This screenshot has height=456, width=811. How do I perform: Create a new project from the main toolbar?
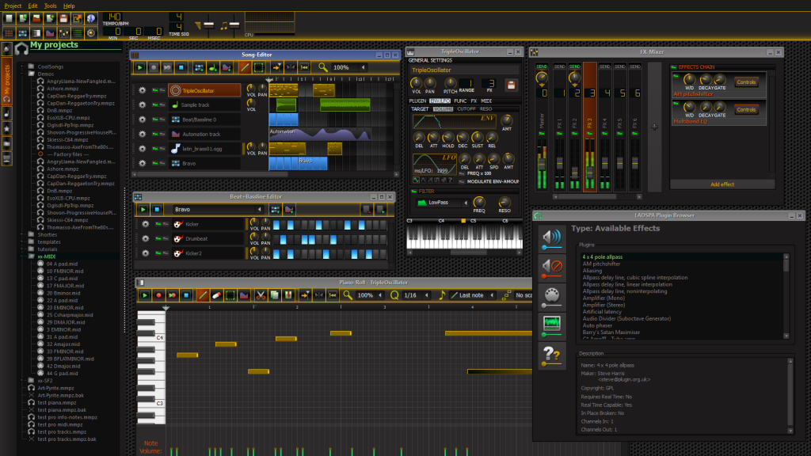click(9, 19)
